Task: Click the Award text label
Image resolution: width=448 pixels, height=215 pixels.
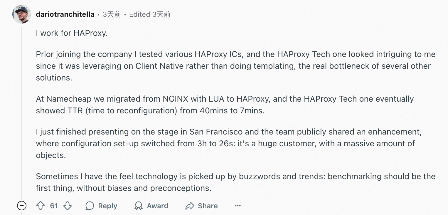Action: pos(158,206)
